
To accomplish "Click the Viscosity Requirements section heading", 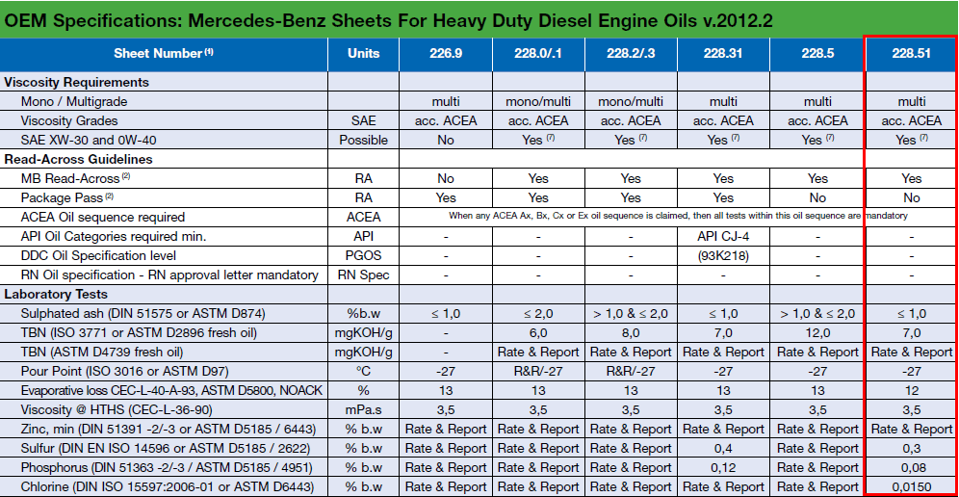I will pyautogui.click(x=77, y=83).
